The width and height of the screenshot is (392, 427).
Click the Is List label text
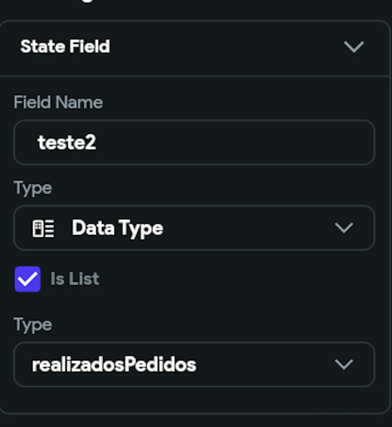(74, 279)
